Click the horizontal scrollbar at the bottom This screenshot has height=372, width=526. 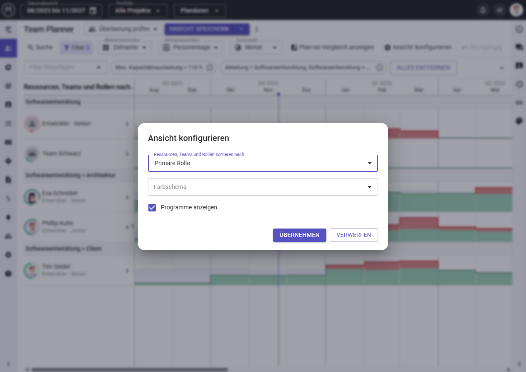pyautogui.click(x=129, y=369)
